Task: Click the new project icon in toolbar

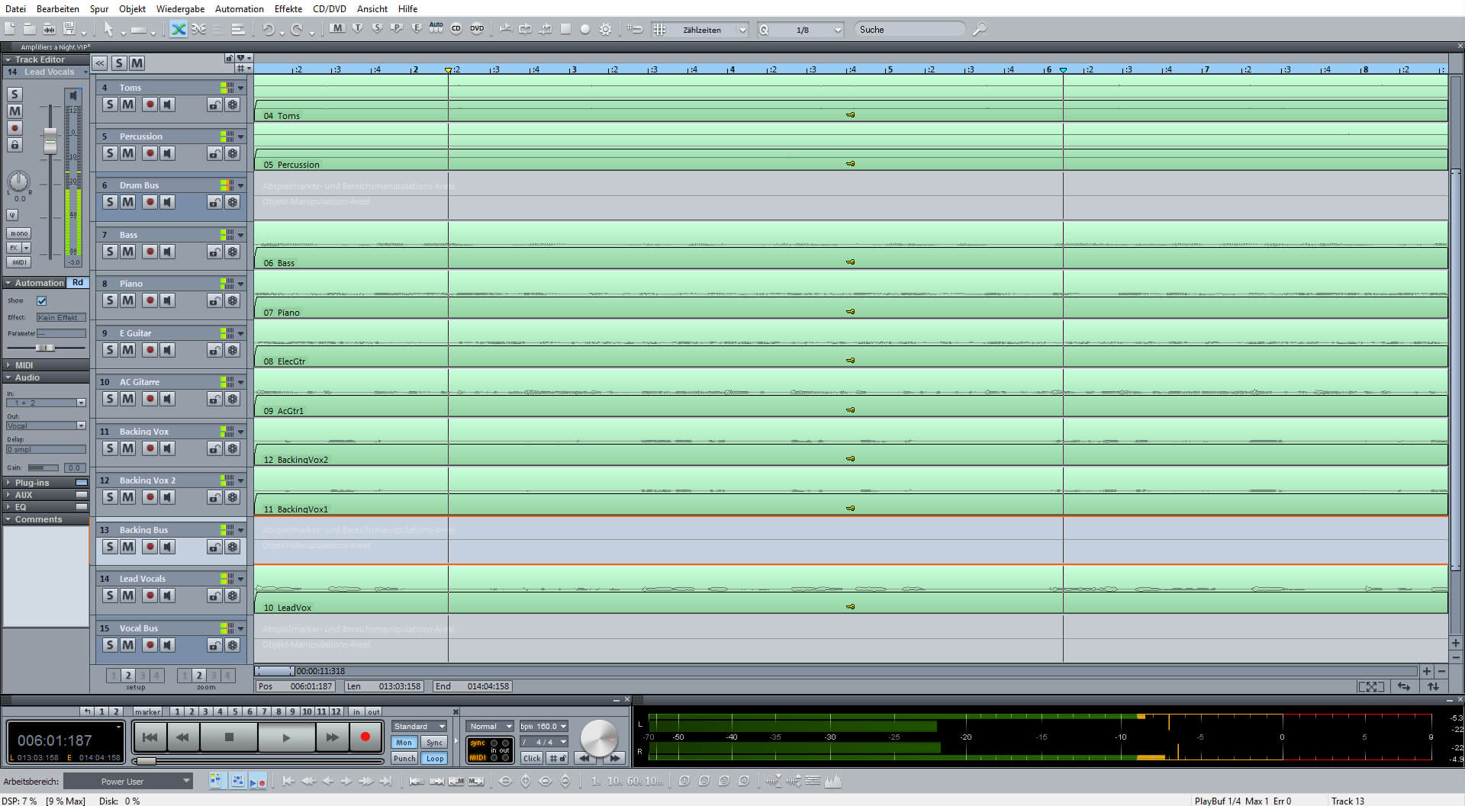Action: click(10, 29)
